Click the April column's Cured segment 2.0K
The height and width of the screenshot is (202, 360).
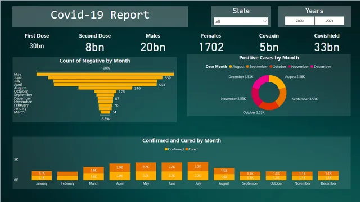(x=120, y=168)
